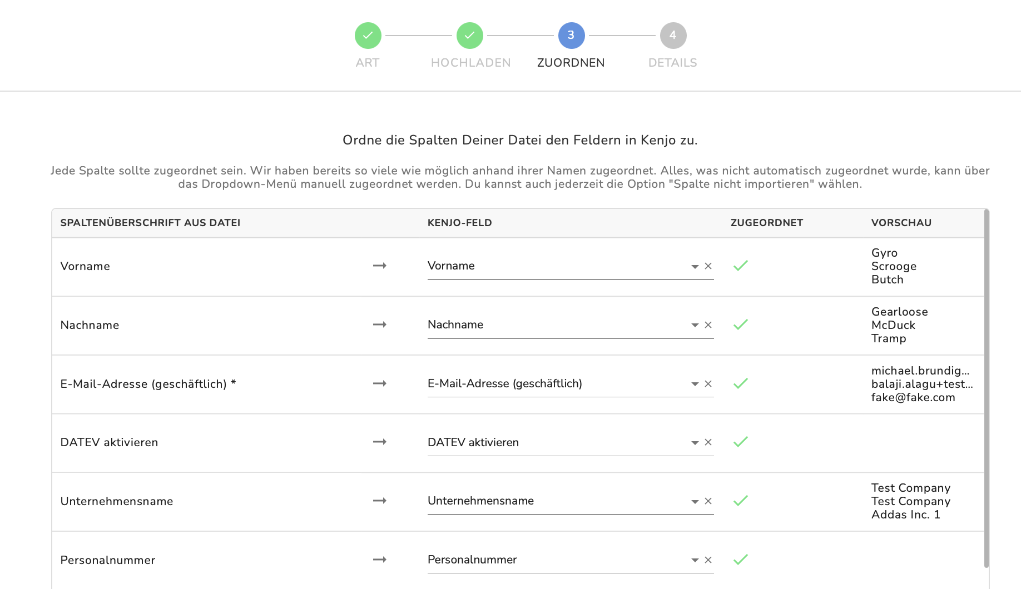Image resolution: width=1021 pixels, height=589 pixels.
Task: Clear the Nachname field mapping with X
Action: [x=708, y=325]
